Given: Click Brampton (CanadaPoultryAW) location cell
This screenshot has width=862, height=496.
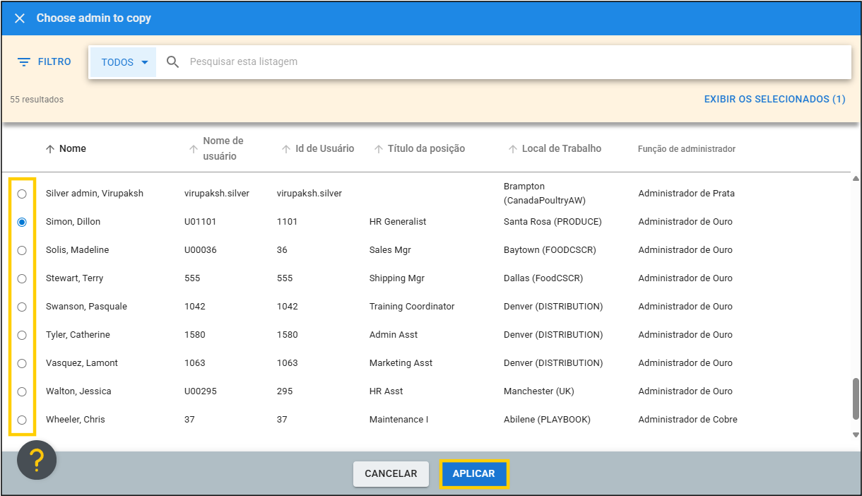Looking at the screenshot, I should [545, 194].
